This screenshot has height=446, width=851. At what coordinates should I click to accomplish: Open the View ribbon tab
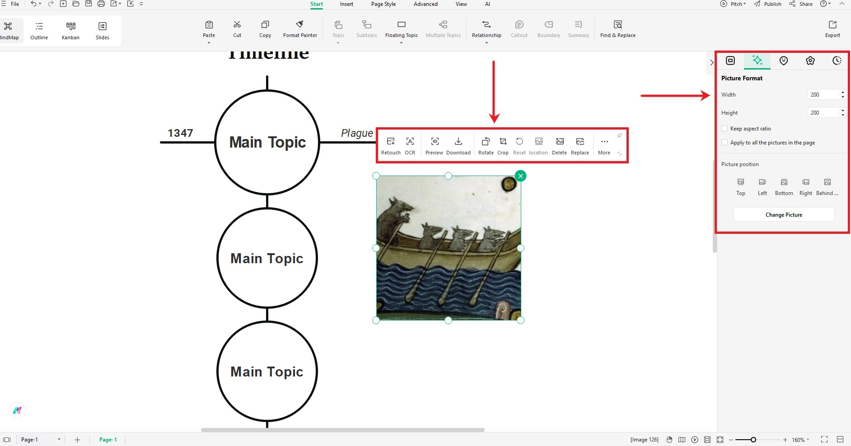tap(461, 4)
